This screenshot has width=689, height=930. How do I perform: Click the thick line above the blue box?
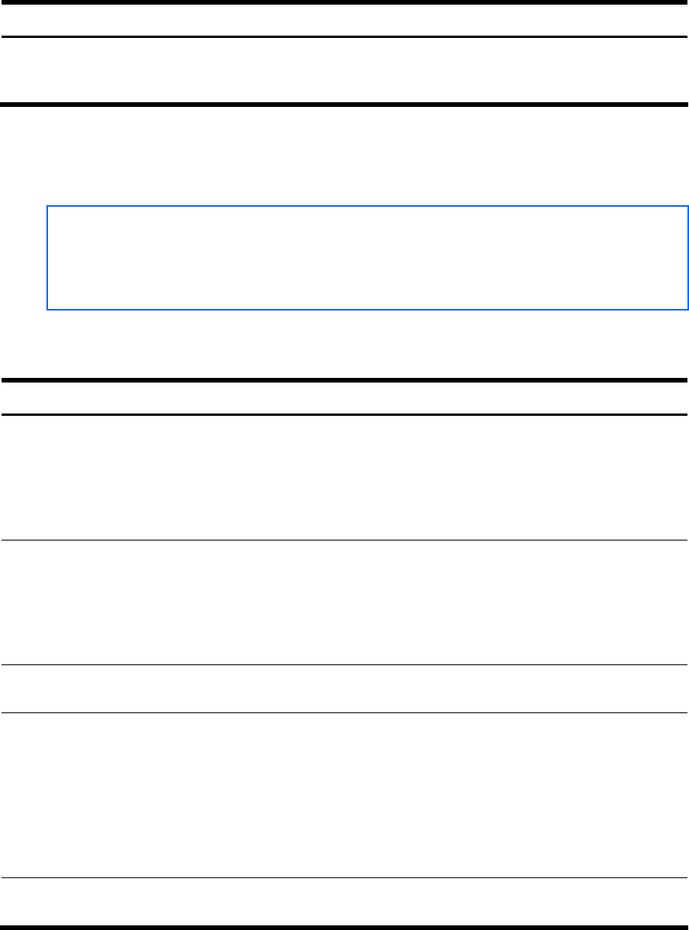[344, 104]
